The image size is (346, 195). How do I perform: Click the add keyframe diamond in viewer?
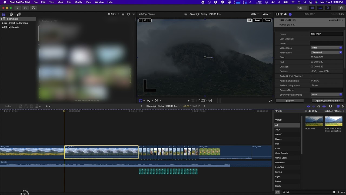145,20
